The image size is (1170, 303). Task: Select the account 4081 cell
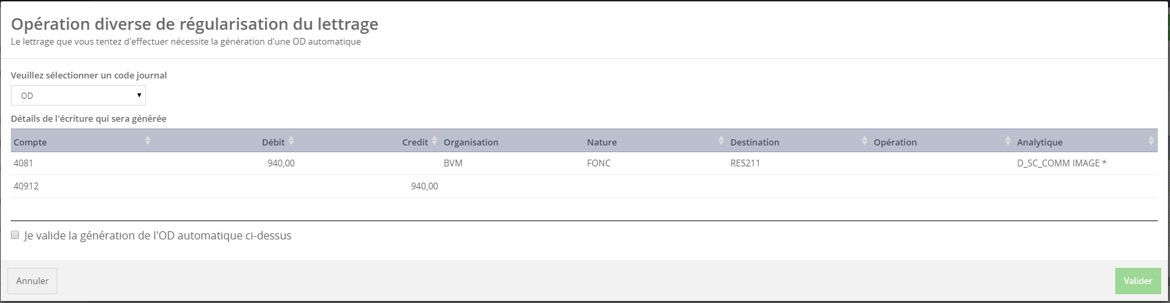pos(23,163)
